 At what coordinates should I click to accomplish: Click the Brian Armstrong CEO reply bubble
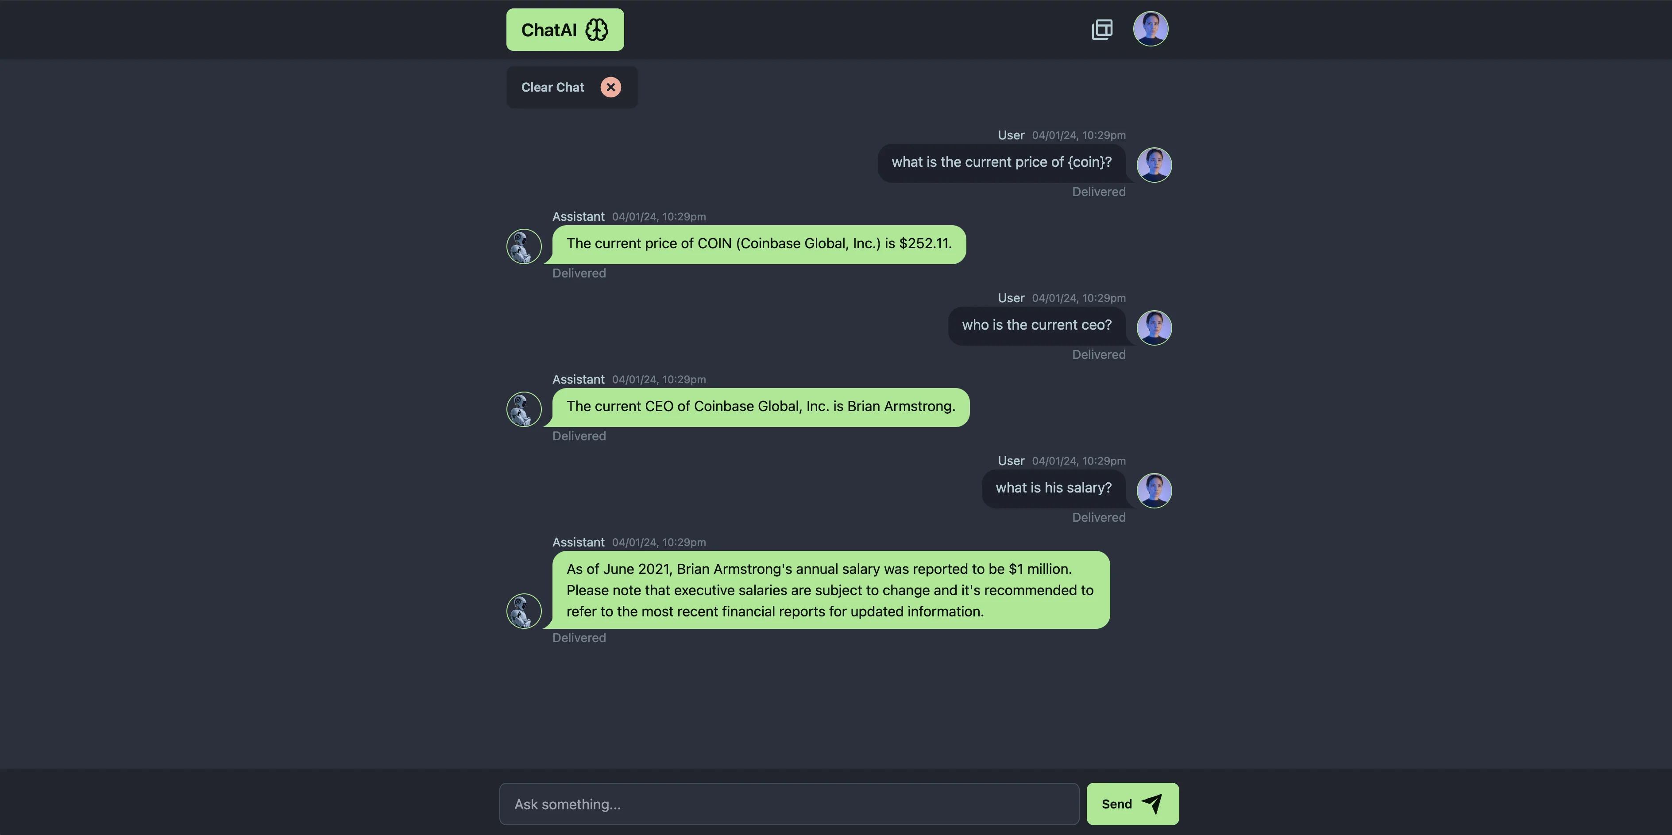click(x=760, y=407)
